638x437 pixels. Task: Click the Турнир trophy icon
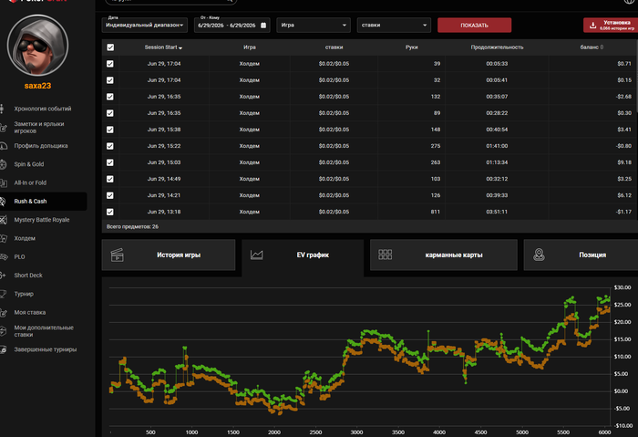pyautogui.click(x=4, y=294)
